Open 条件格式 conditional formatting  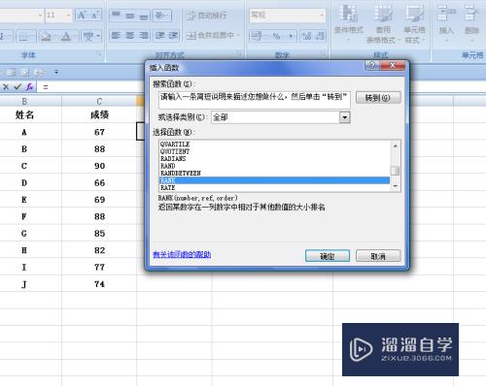(348, 22)
